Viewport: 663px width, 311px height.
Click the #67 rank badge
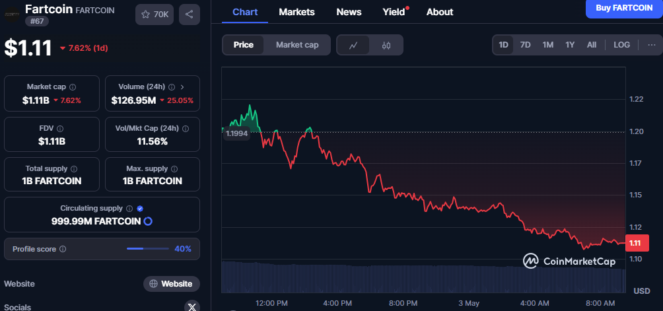37,21
